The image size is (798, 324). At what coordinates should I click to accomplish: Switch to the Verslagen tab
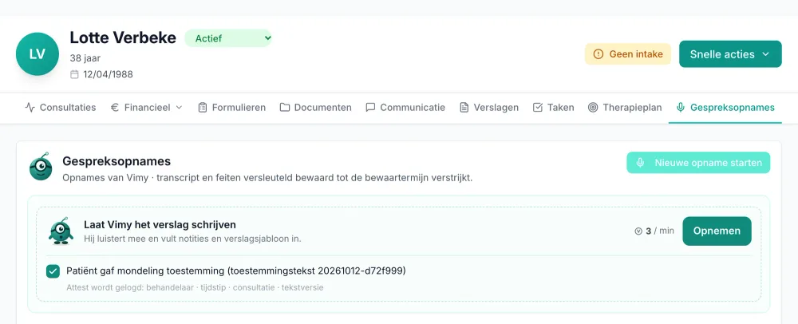click(x=489, y=107)
